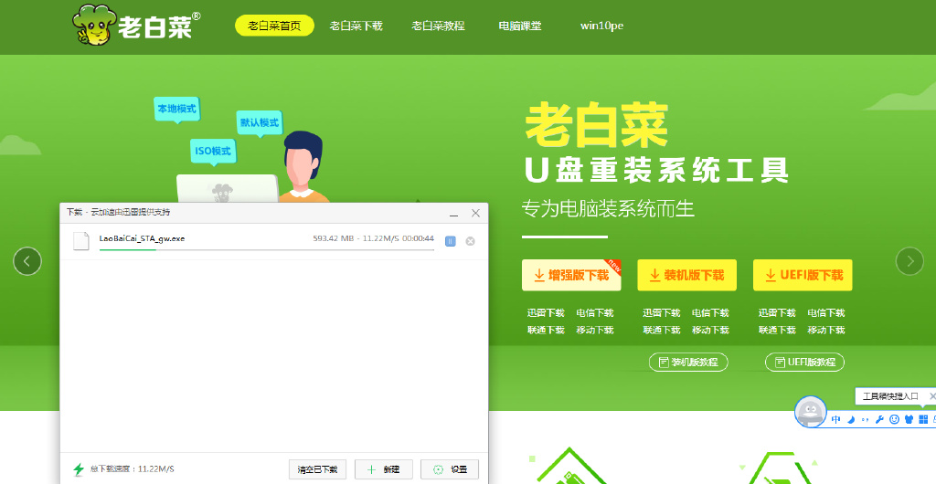936x484 pixels.
Task: Open the IME toolbox grid icon
Action: click(x=923, y=420)
